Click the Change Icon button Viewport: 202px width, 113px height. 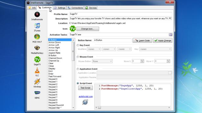click(88, 29)
